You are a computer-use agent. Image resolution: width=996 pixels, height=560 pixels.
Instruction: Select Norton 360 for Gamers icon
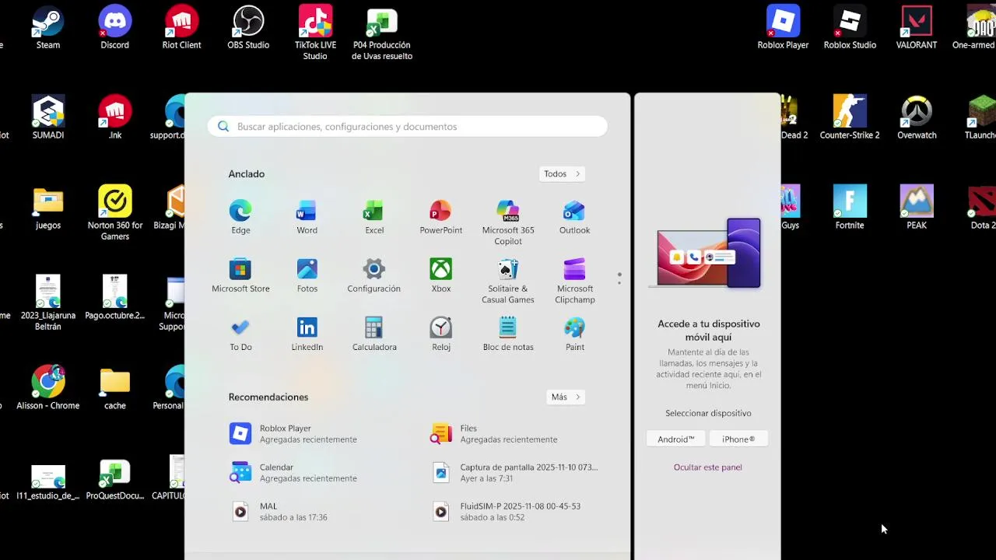click(x=114, y=213)
